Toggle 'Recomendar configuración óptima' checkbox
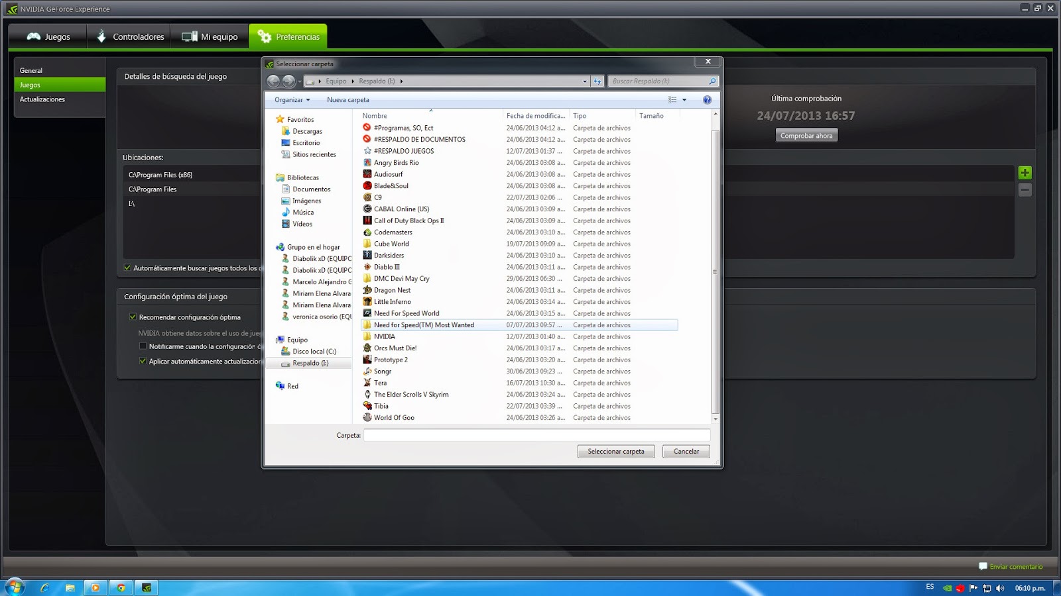 (133, 317)
